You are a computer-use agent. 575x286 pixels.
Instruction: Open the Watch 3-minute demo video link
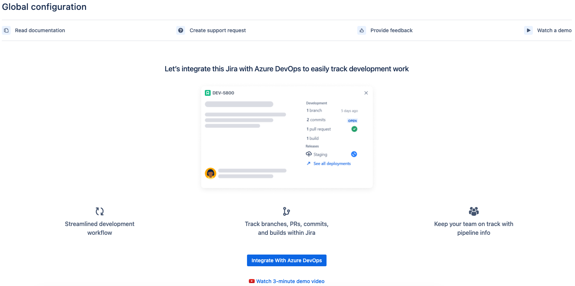click(x=290, y=281)
